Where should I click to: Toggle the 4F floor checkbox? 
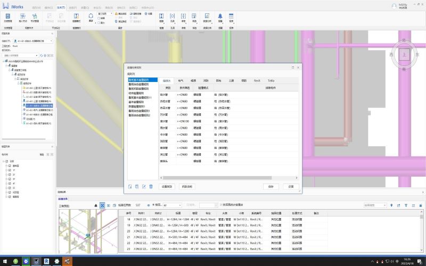[10, 184]
